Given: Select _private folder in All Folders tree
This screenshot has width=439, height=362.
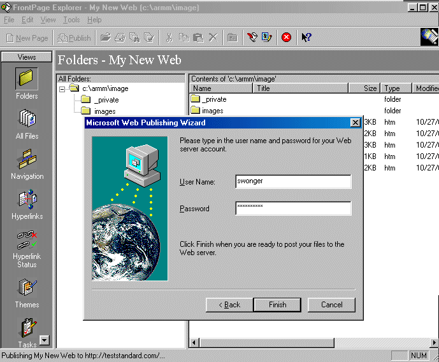Looking at the screenshot, I should (x=100, y=100).
